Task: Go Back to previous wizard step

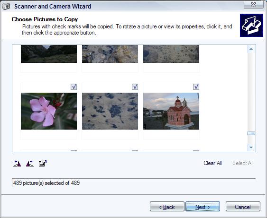Action: (x=167, y=207)
